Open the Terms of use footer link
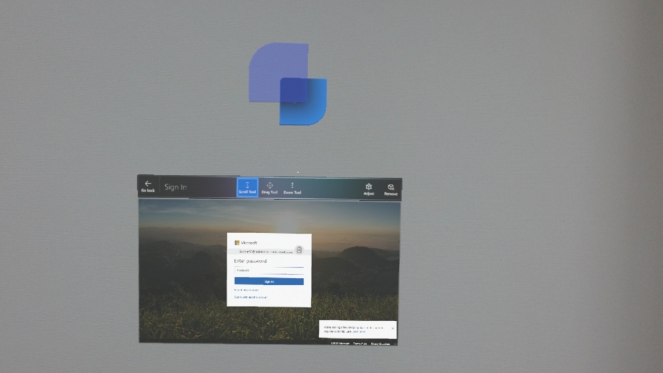Image resolution: width=663 pixels, height=373 pixels. (x=360, y=343)
